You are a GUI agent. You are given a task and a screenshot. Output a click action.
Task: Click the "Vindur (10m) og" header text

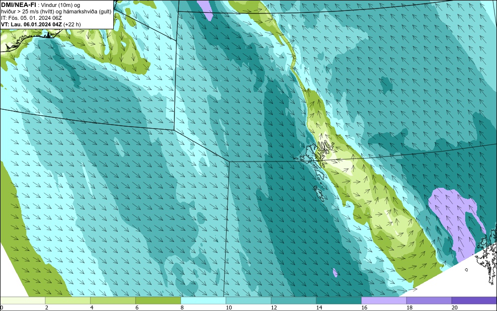click(61, 5)
